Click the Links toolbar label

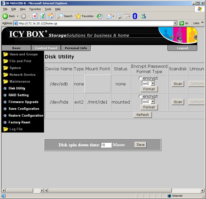coord(196,23)
